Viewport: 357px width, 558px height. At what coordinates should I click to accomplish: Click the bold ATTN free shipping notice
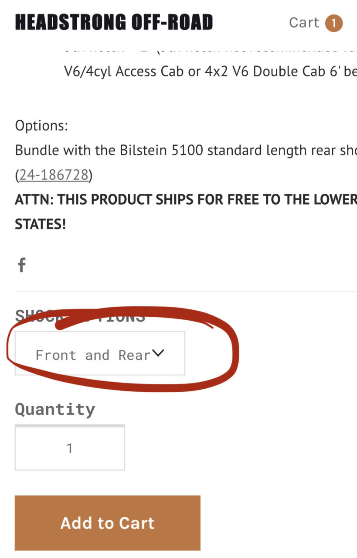pyautogui.click(x=186, y=200)
